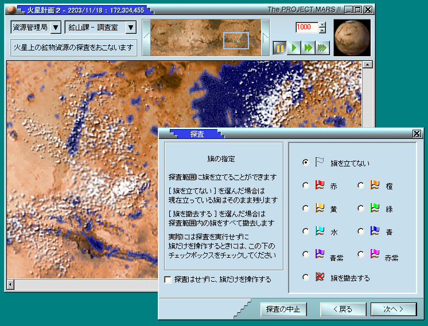428x326 pixels.
Task: Select 旗を撤去する remove flags option
Action: click(x=306, y=277)
